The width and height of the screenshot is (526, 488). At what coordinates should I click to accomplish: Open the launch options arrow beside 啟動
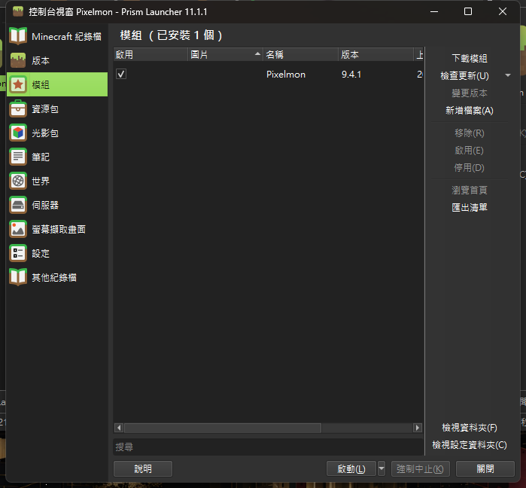382,468
